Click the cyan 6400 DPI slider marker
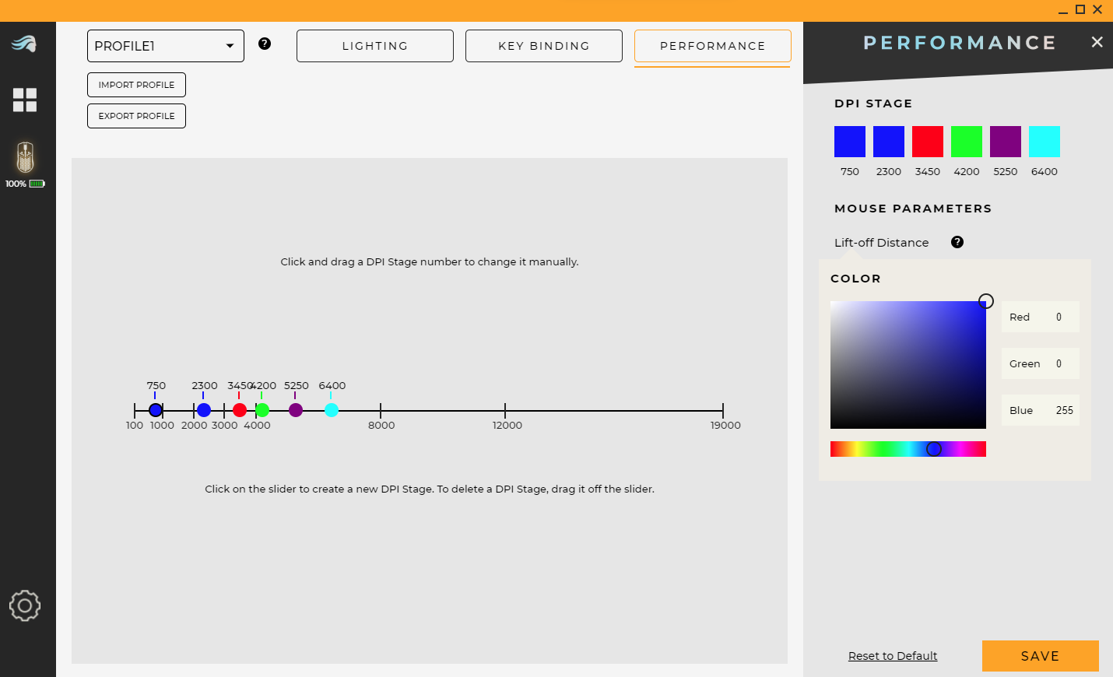 pyautogui.click(x=332, y=410)
